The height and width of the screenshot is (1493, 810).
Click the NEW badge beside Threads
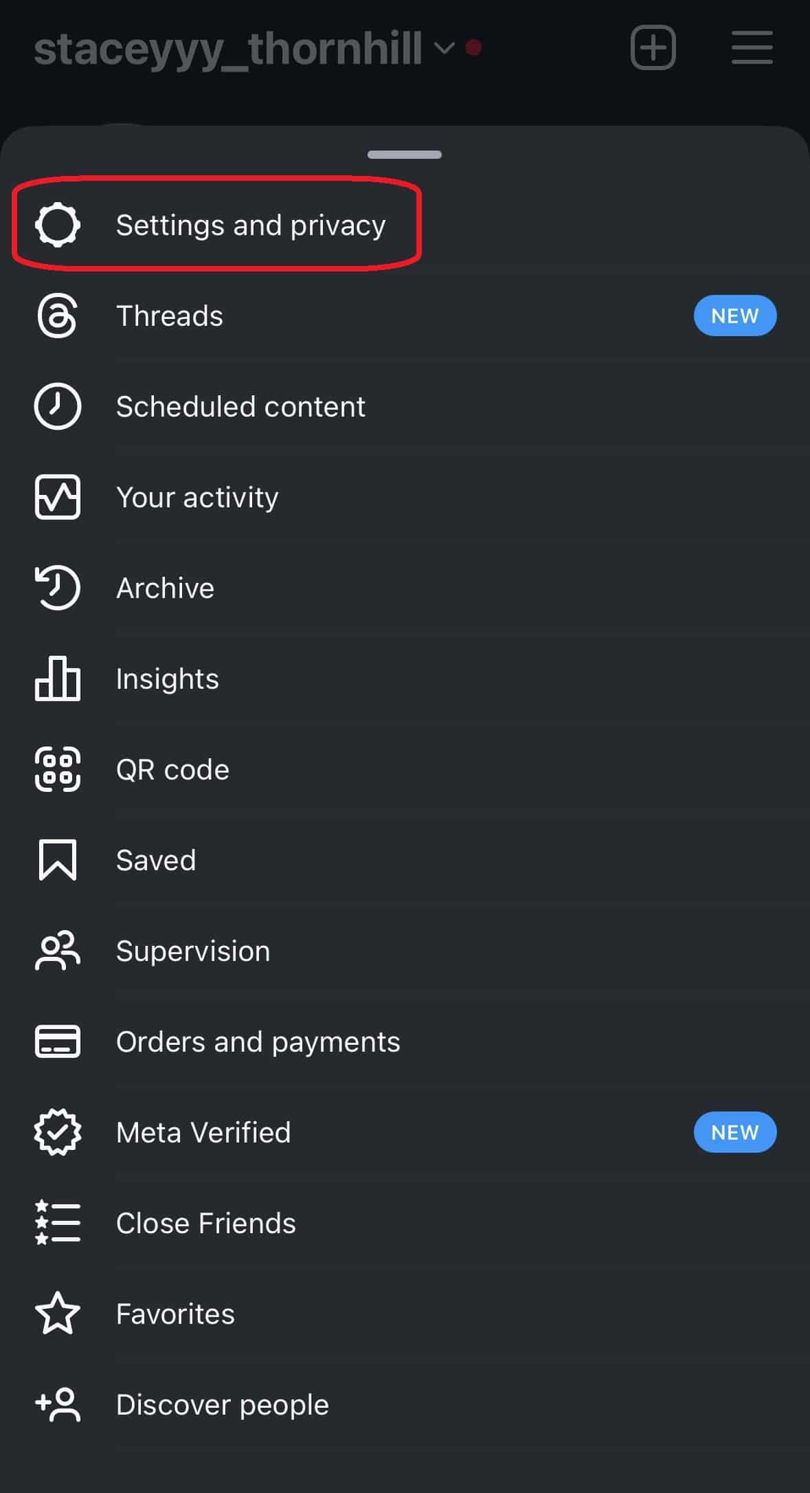click(734, 316)
